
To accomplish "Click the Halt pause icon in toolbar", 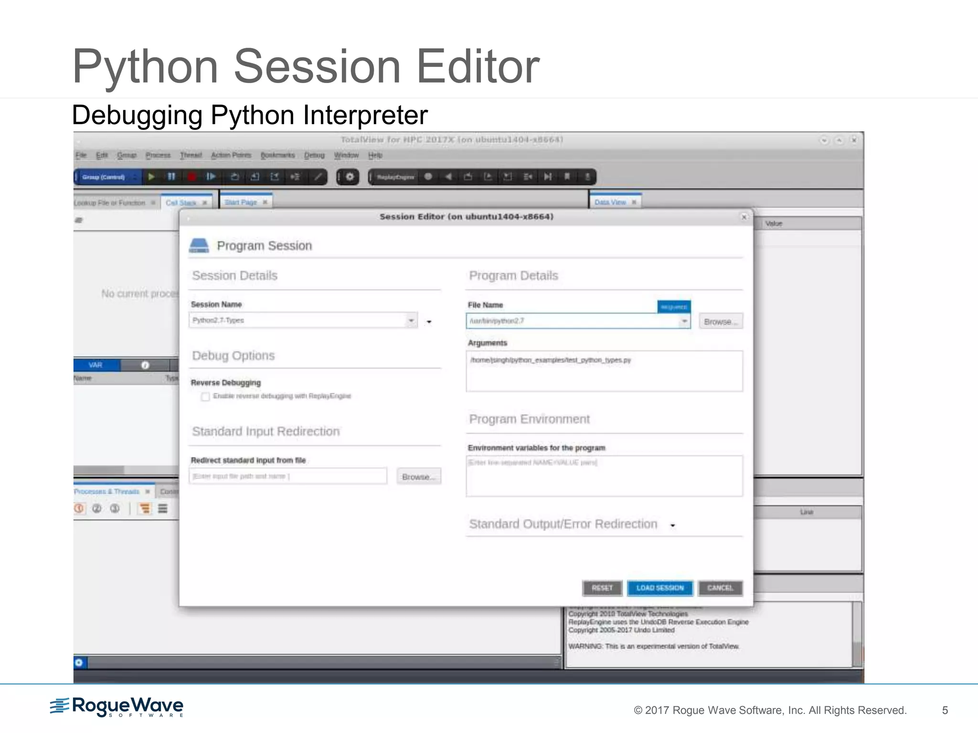I will 171,177.
